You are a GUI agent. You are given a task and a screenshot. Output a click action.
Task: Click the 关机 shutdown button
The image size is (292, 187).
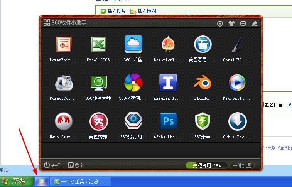tap(52, 165)
